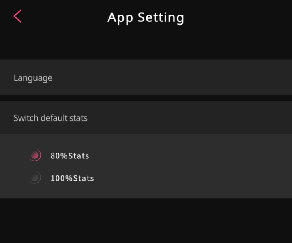Image resolution: width=292 pixels, height=243 pixels.
Task: Open the Language setting row
Action: 146,77
